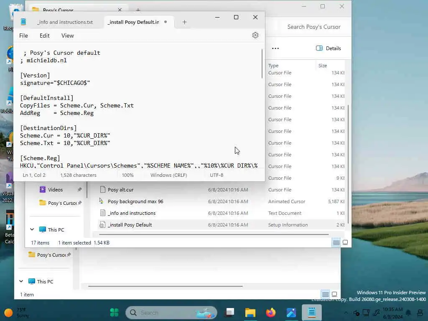This screenshot has width=428, height=321.
Task: Close the _install Posy Default.inf unsaved tab dot
Action: coord(166,22)
